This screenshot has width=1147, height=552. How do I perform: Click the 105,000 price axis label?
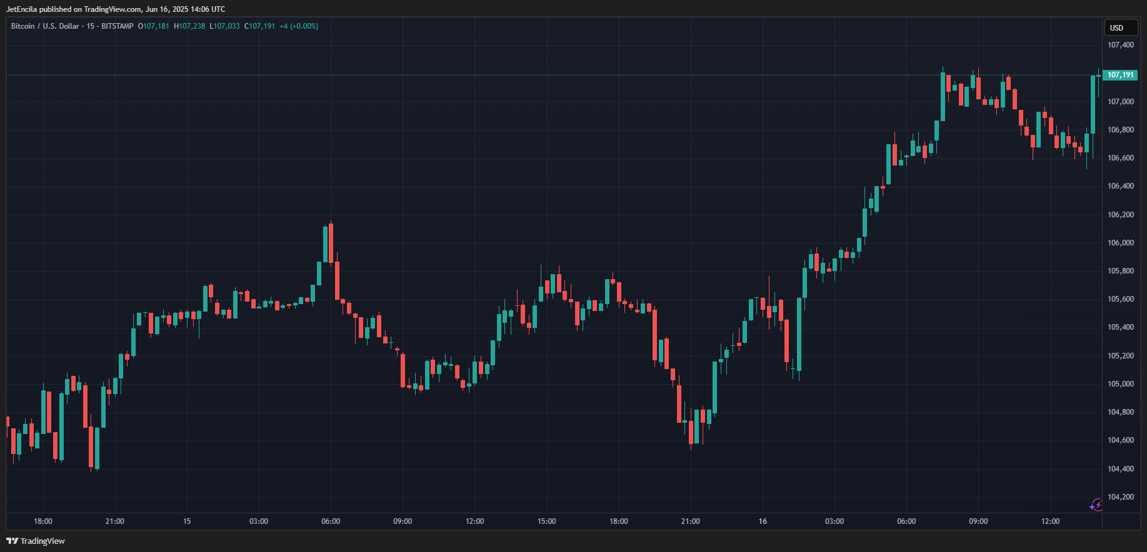click(1121, 384)
